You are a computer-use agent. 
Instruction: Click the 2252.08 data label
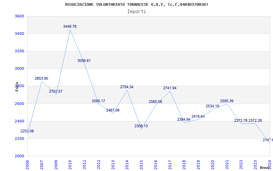27,131
